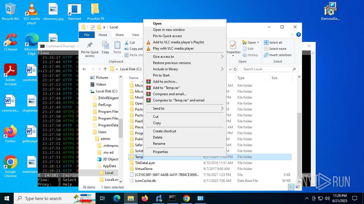This screenshot has width=364, height=204.
Task: Select the Users folder in tree
Action: (100, 132)
